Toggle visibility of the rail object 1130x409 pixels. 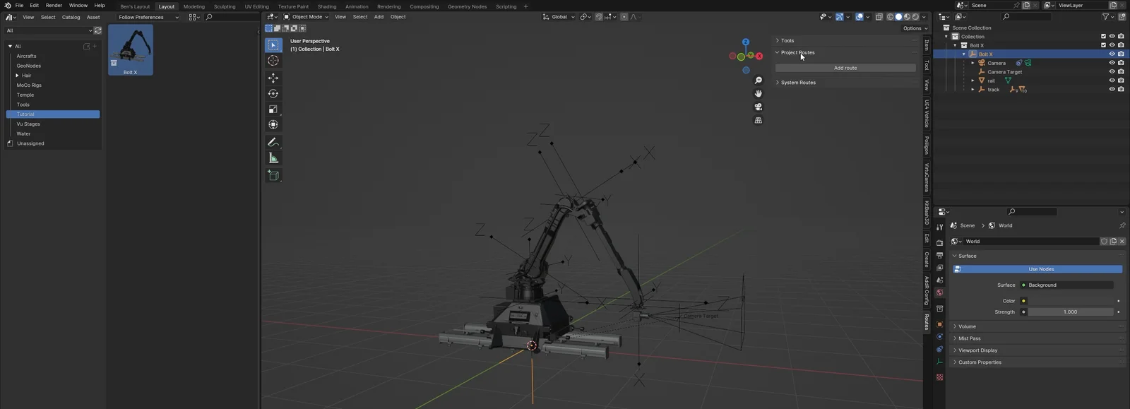[x=1112, y=81]
